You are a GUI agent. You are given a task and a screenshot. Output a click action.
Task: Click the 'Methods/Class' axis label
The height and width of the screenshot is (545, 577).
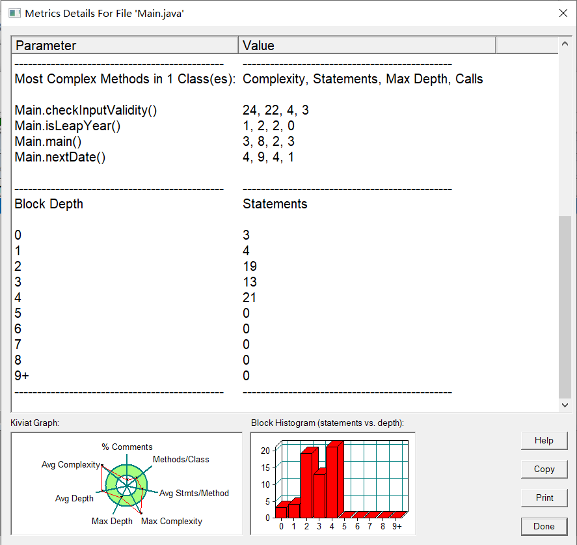(x=181, y=460)
